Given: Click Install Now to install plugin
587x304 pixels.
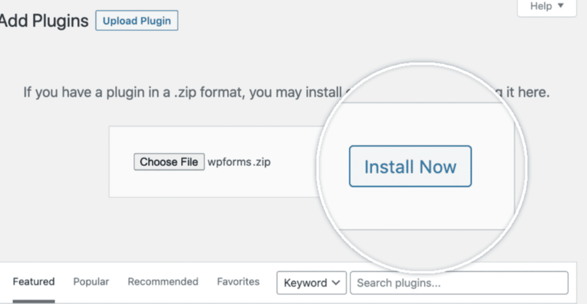Looking at the screenshot, I should [x=410, y=167].
